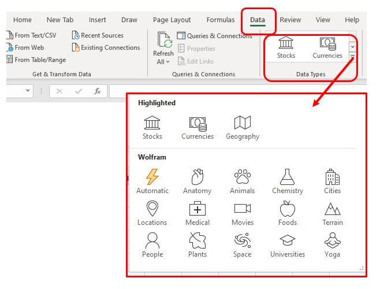The height and width of the screenshot is (289, 380).
Task: Open the Page Layout tab
Action: pyautogui.click(x=172, y=20)
